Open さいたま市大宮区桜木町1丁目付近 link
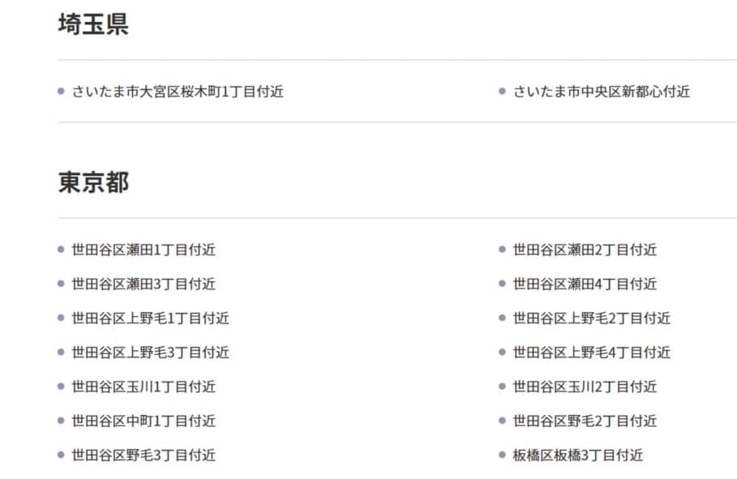 point(178,92)
